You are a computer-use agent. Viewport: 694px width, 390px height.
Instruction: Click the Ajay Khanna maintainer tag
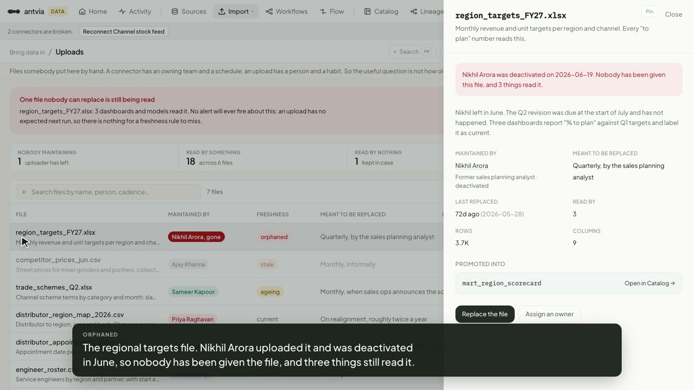tap(188, 264)
